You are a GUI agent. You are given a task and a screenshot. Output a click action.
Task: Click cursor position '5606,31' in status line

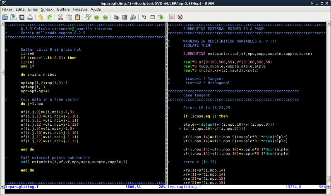pyautogui.click(x=133, y=187)
